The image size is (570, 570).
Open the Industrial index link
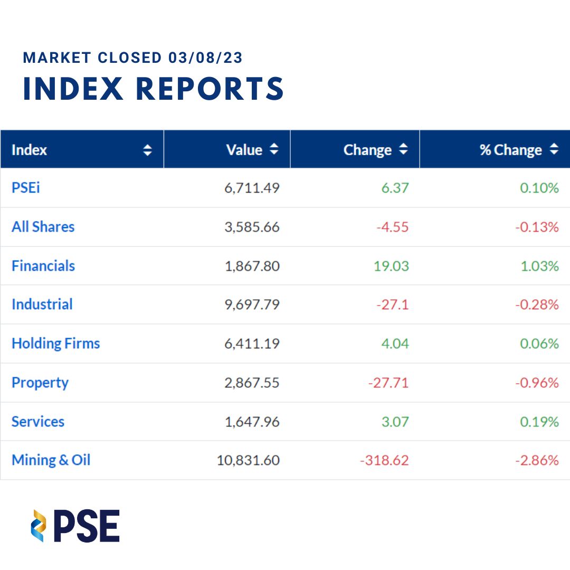click(42, 305)
